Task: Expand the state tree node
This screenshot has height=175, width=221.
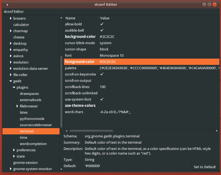Action: (14, 156)
